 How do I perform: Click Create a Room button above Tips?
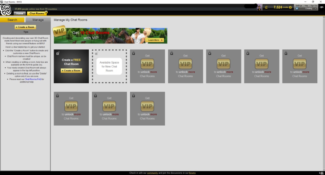pyautogui.click(x=25, y=27)
